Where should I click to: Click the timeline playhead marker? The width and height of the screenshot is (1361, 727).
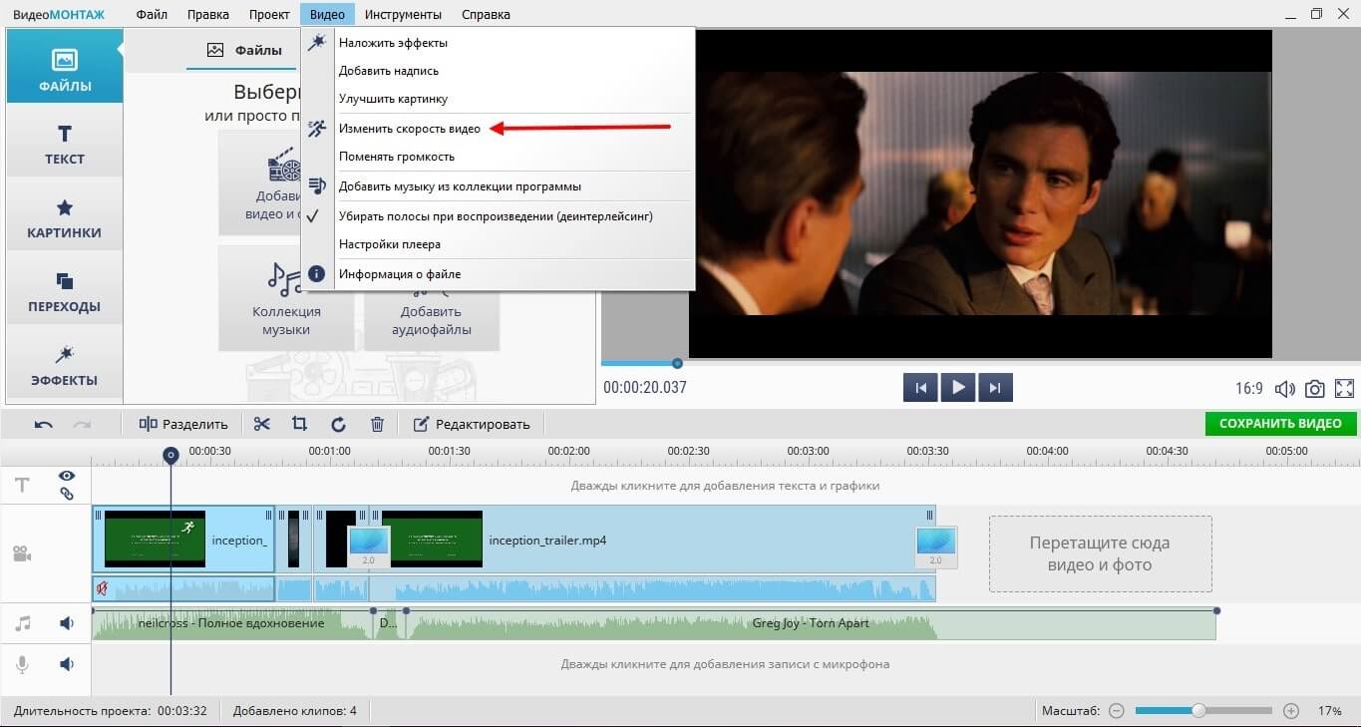click(170, 456)
